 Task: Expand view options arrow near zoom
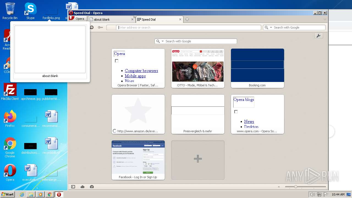[x=279, y=187]
